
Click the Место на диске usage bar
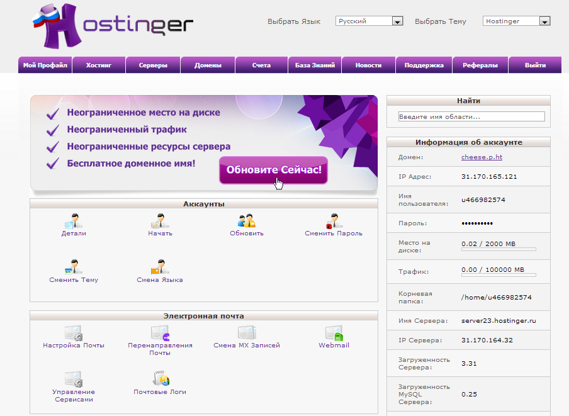(499, 249)
